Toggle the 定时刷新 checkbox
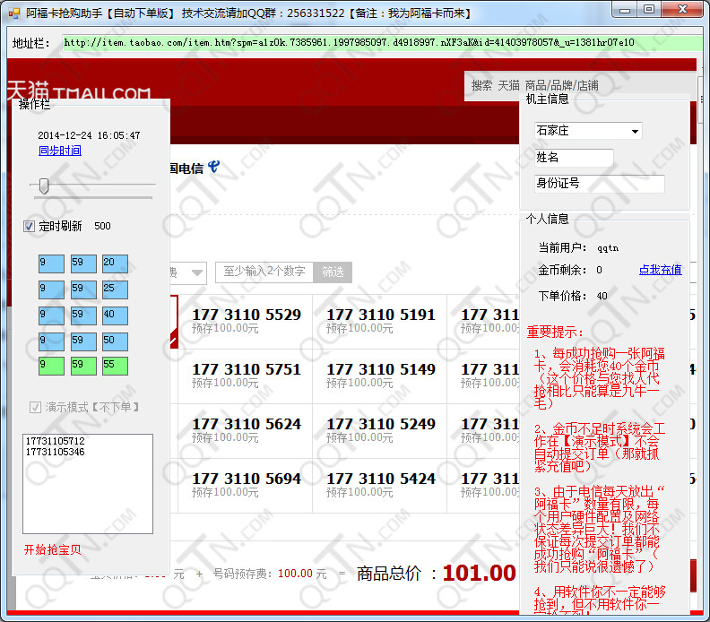 click(x=30, y=226)
